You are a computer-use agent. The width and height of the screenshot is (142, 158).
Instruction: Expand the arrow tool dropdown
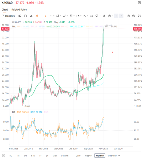[88, 16]
